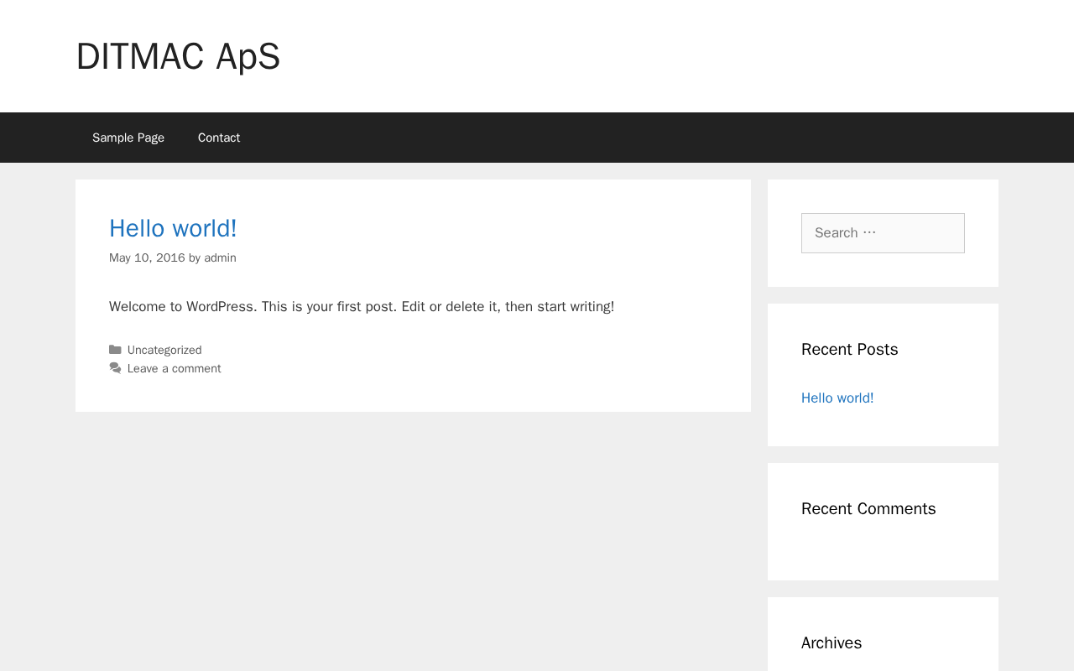
Task: Open the Uncategorized category link
Action: (x=164, y=350)
